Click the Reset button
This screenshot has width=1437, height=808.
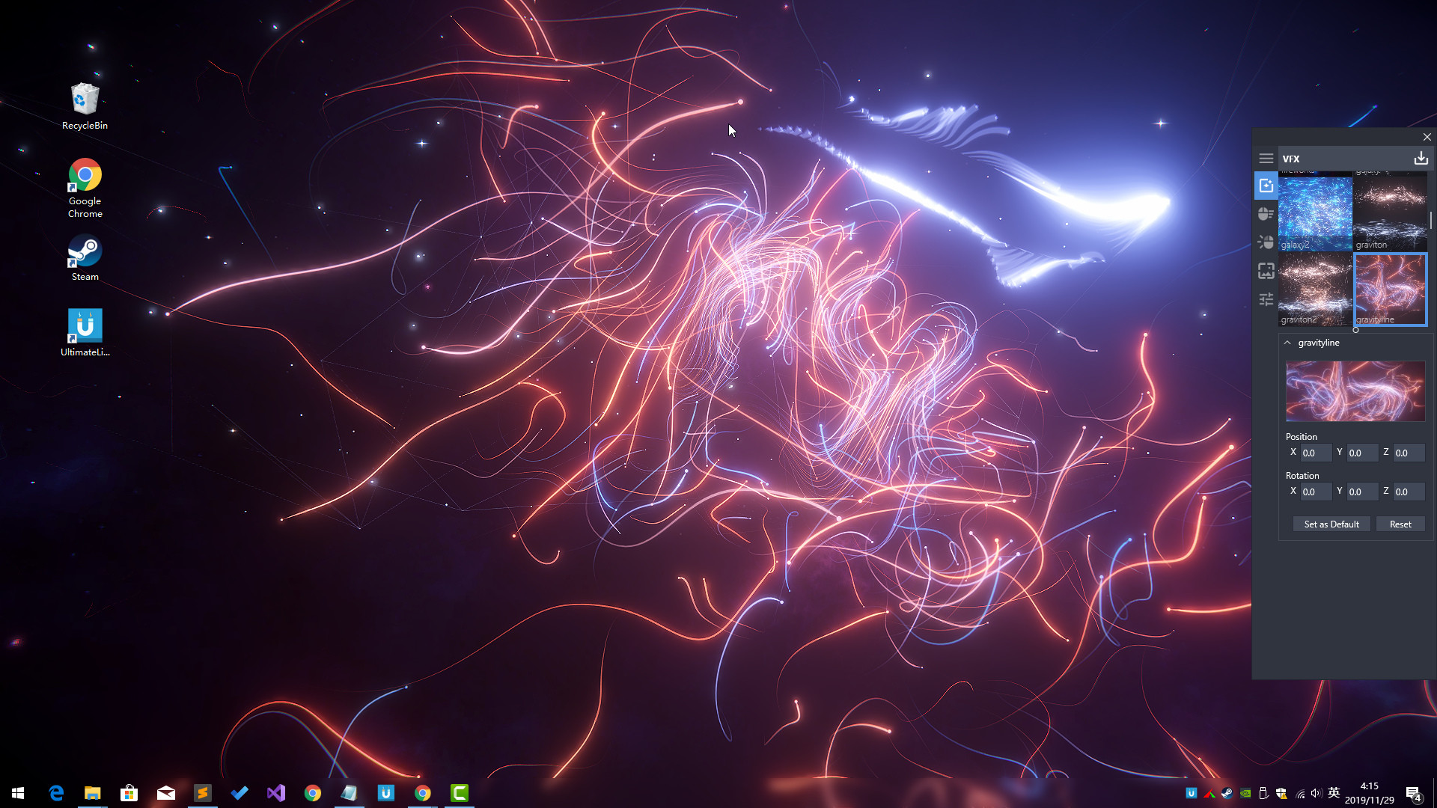click(x=1400, y=524)
